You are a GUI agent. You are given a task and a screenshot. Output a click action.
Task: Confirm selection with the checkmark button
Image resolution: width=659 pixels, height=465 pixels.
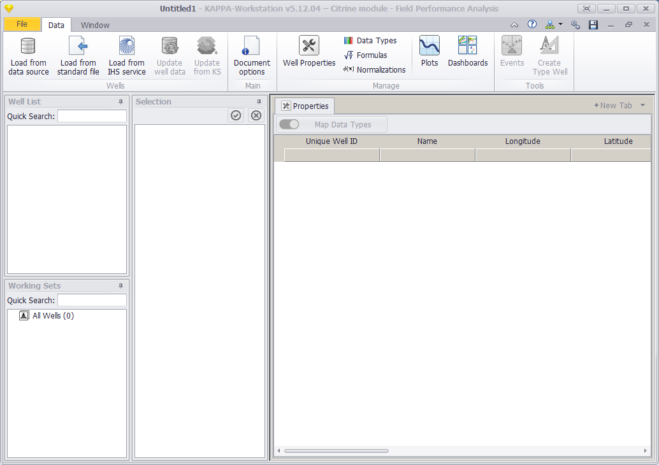pos(236,115)
